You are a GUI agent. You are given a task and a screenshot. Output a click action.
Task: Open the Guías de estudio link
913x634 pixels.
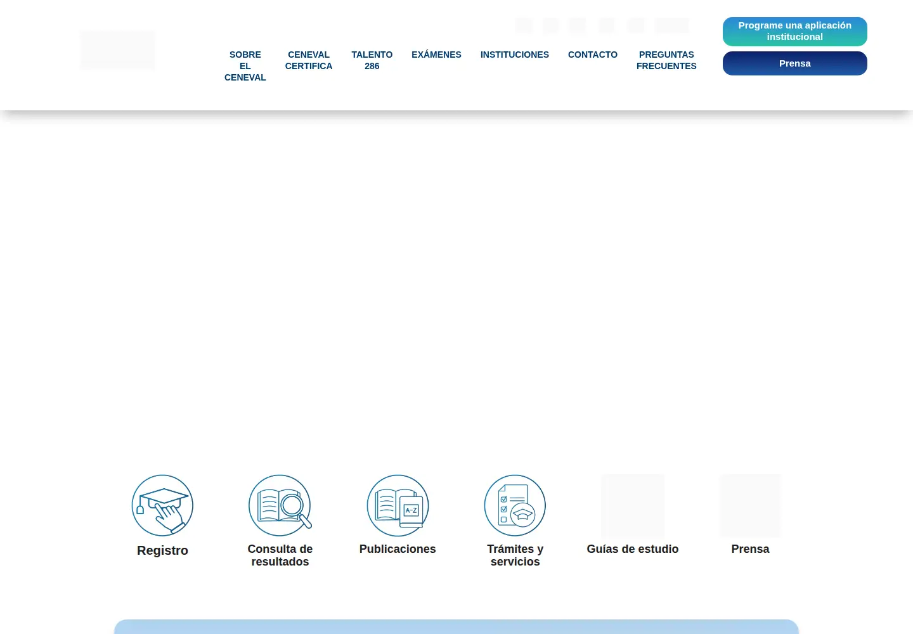(633, 549)
